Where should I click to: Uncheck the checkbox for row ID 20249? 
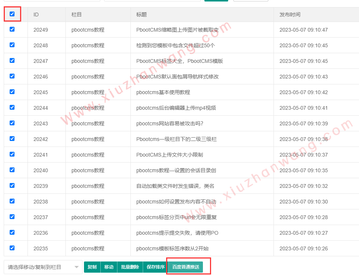point(12,29)
